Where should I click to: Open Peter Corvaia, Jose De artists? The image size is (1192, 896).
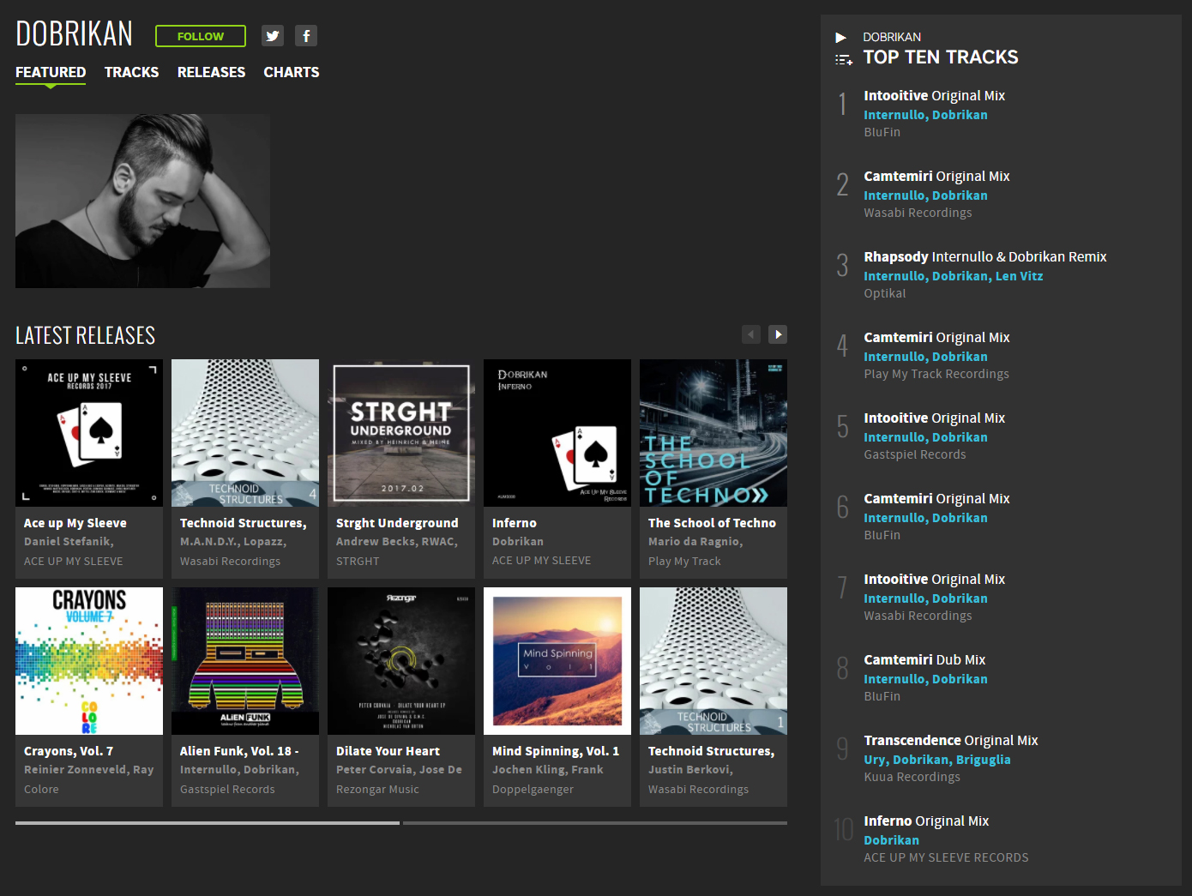click(399, 770)
